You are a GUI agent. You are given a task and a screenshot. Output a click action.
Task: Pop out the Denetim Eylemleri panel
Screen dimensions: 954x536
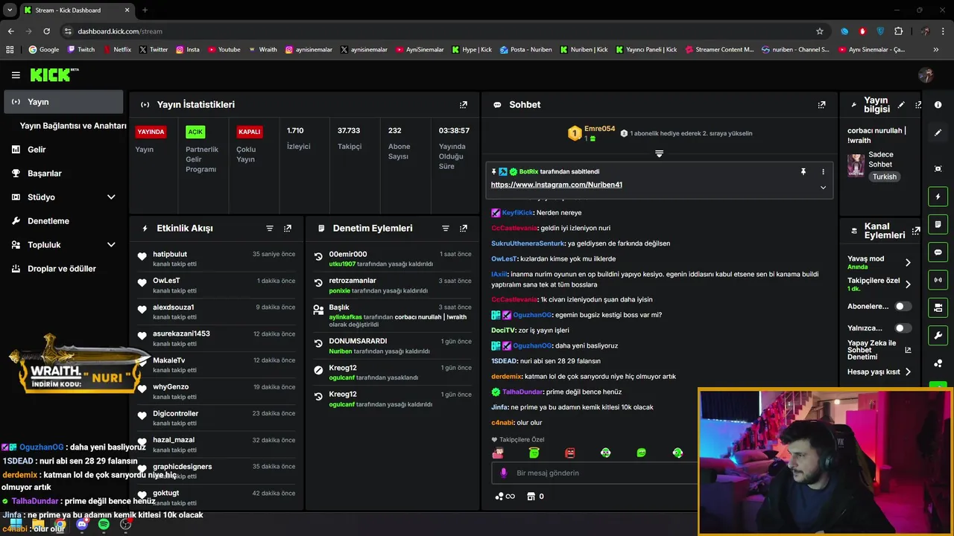(464, 229)
